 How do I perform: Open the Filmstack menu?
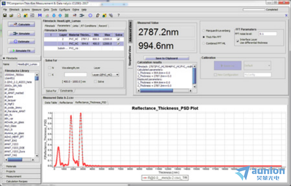tap(14, 10)
